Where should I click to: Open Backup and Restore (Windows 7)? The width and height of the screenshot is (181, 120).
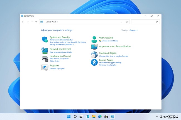click(62, 45)
